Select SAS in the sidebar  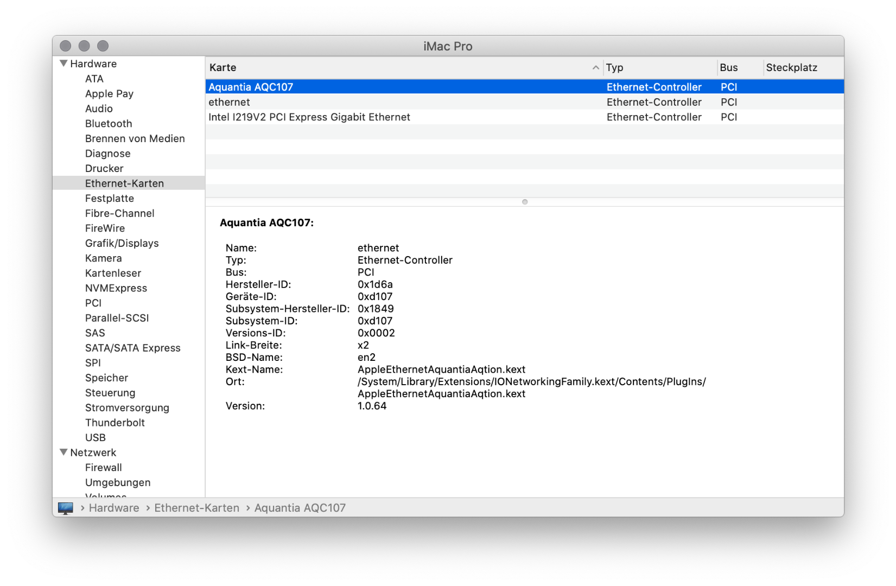pos(95,333)
